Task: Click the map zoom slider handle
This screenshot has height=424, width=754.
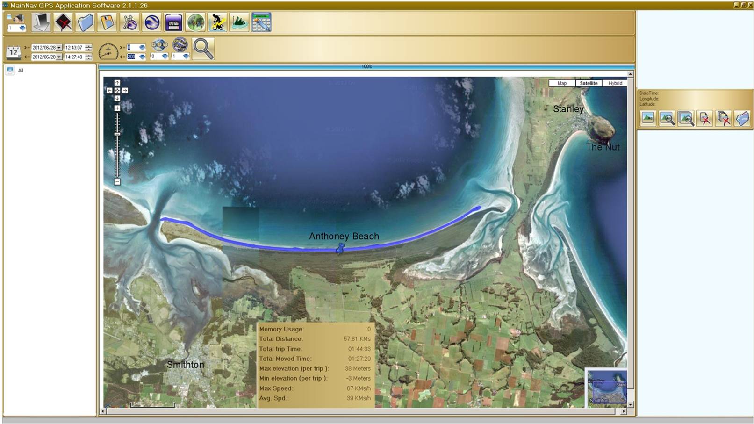Action: 117,134
